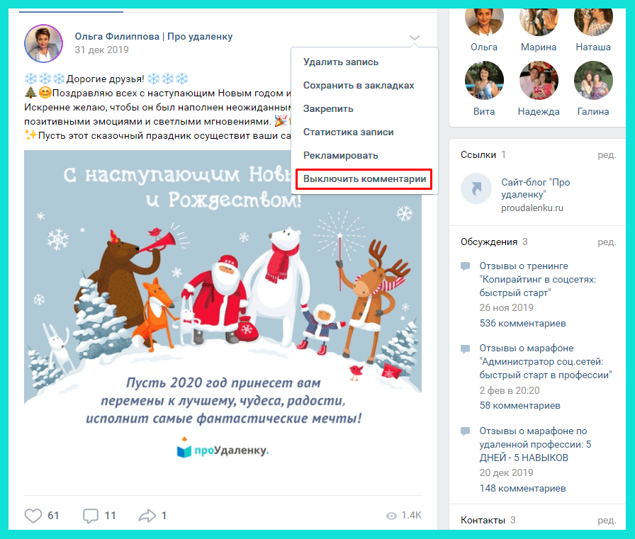Click the views eye icon
635x539 pixels.
point(391,516)
